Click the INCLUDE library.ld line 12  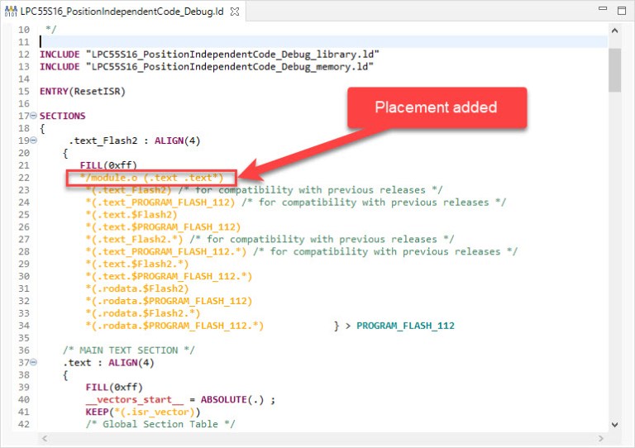(x=209, y=54)
